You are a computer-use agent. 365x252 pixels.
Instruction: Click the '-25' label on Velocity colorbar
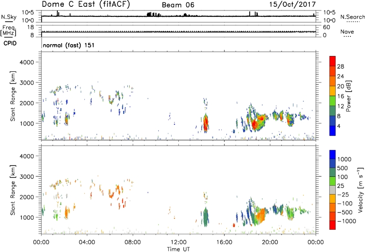(343, 194)
